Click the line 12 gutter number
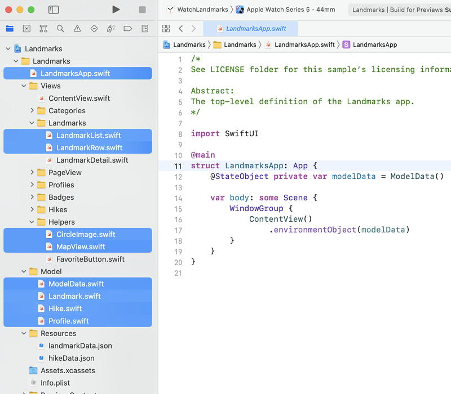Screen dimensions: 451x394 point(178,177)
